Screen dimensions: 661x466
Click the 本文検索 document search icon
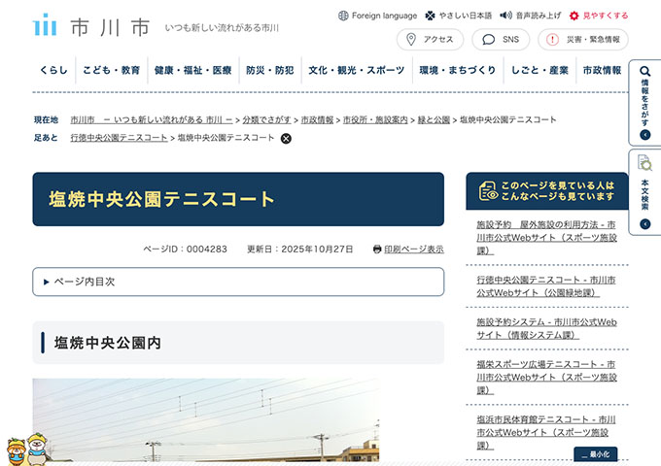(644, 163)
